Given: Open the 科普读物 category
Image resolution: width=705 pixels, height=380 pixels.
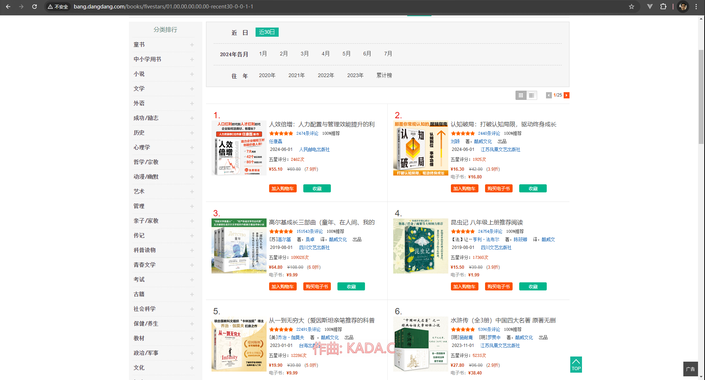Looking at the screenshot, I should [145, 250].
